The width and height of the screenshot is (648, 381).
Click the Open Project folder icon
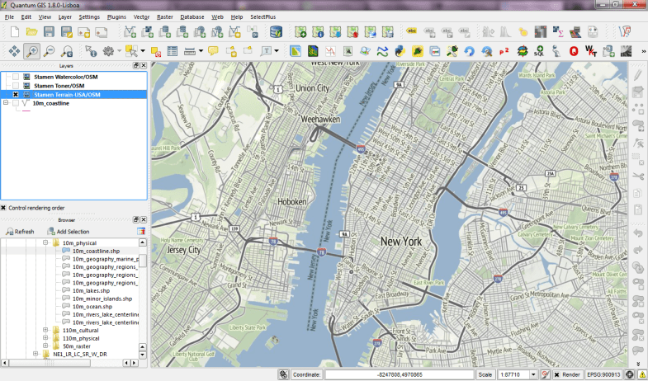(31, 32)
